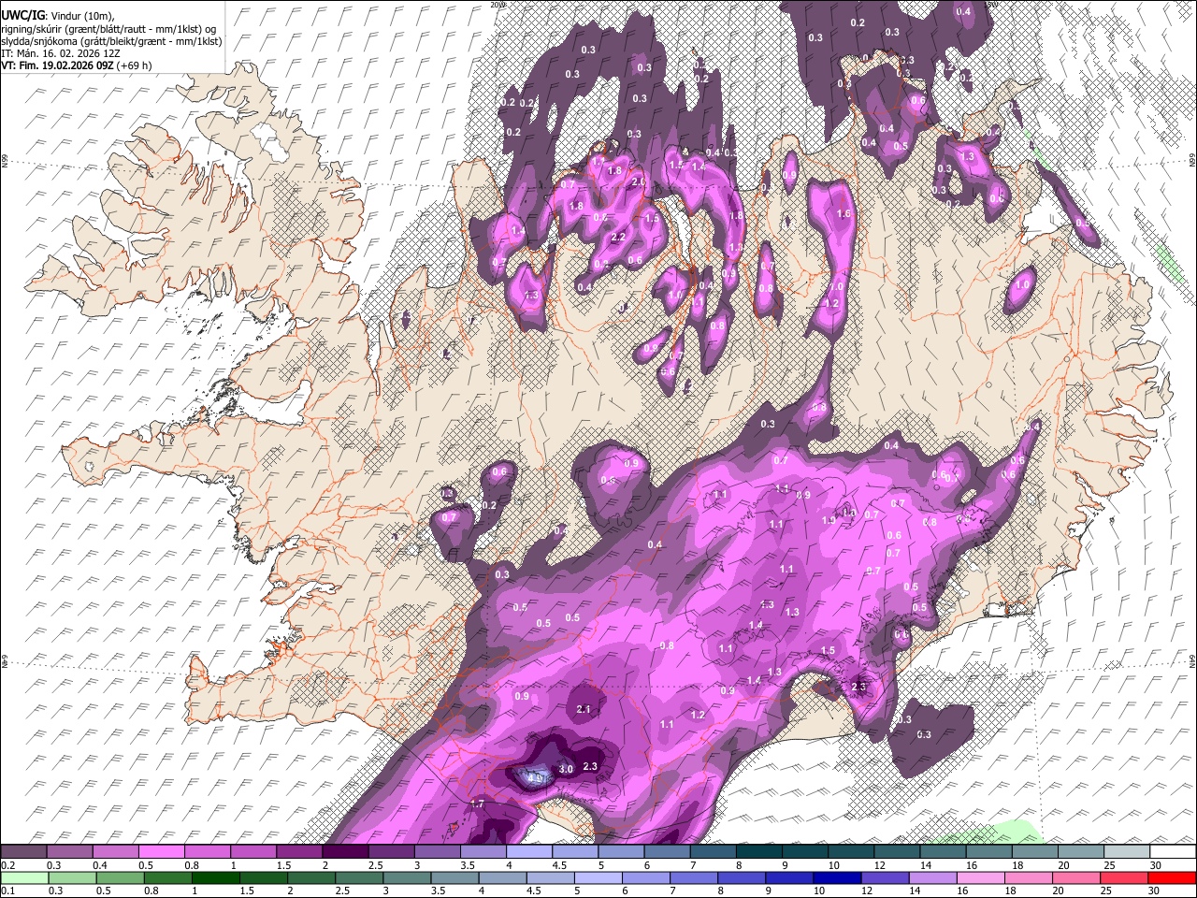The image size is (1197, 898).
Task: Click the 'VT: Fim. 19.02.2026 09Z (+69 h)' line
Action: click(x=77, y=65)
